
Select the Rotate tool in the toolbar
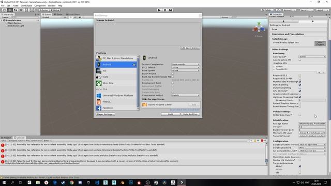click(15, 10)
